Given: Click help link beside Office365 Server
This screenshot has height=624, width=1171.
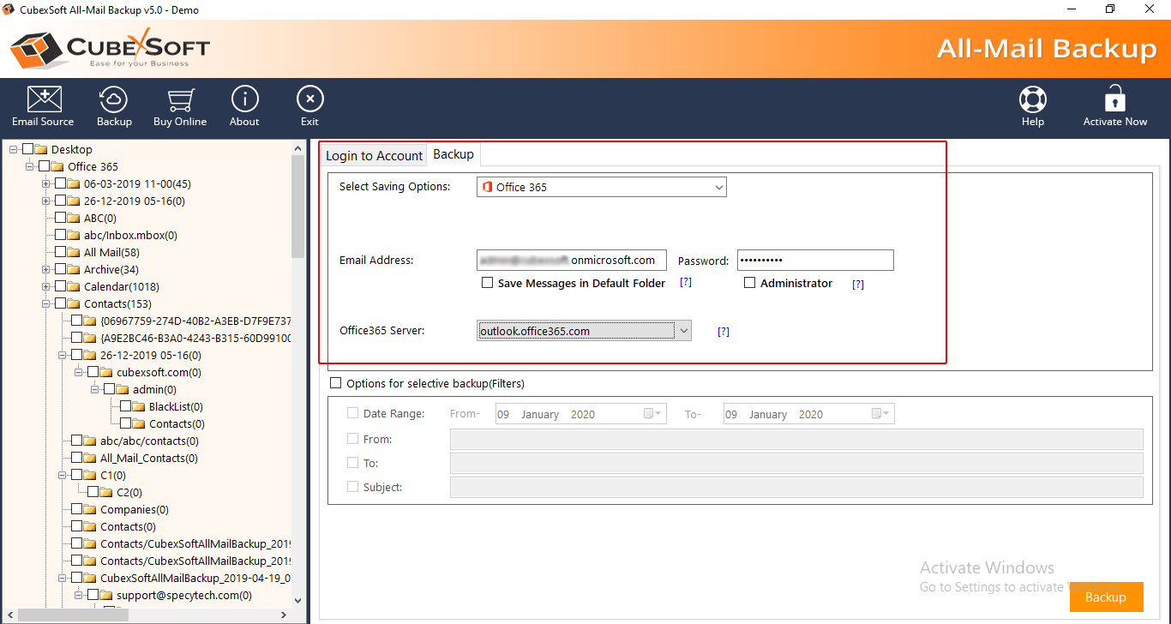Looking at the screenshot, I should (724, 332).
